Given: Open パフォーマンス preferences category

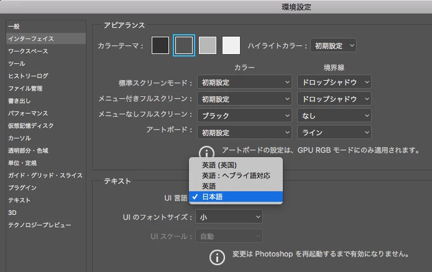Looking at the screenshot, I should 46,113.
